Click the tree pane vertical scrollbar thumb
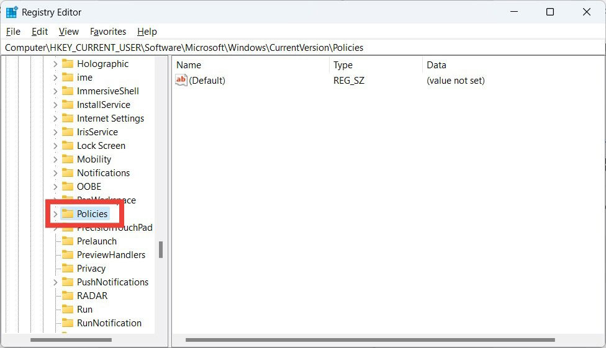This screenshot has height=348, width=606. point(161,249)
